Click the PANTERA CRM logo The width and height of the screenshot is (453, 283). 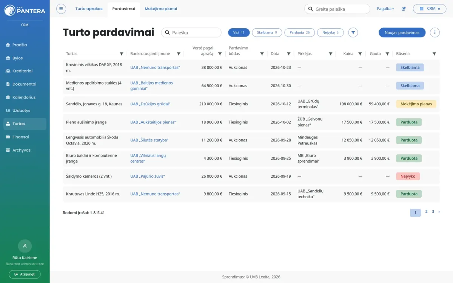25,10
